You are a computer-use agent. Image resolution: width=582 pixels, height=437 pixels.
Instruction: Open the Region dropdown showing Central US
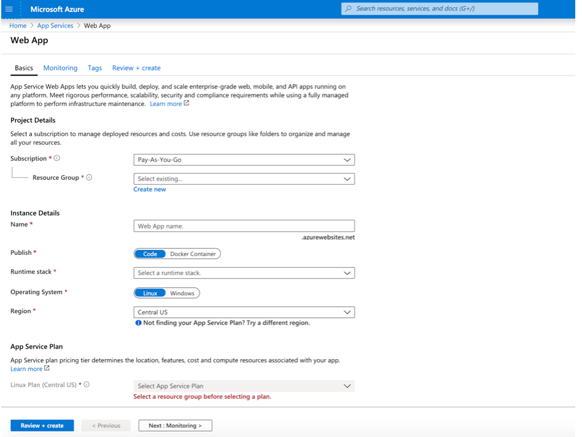pyautogui.click(x=244, y=312)
